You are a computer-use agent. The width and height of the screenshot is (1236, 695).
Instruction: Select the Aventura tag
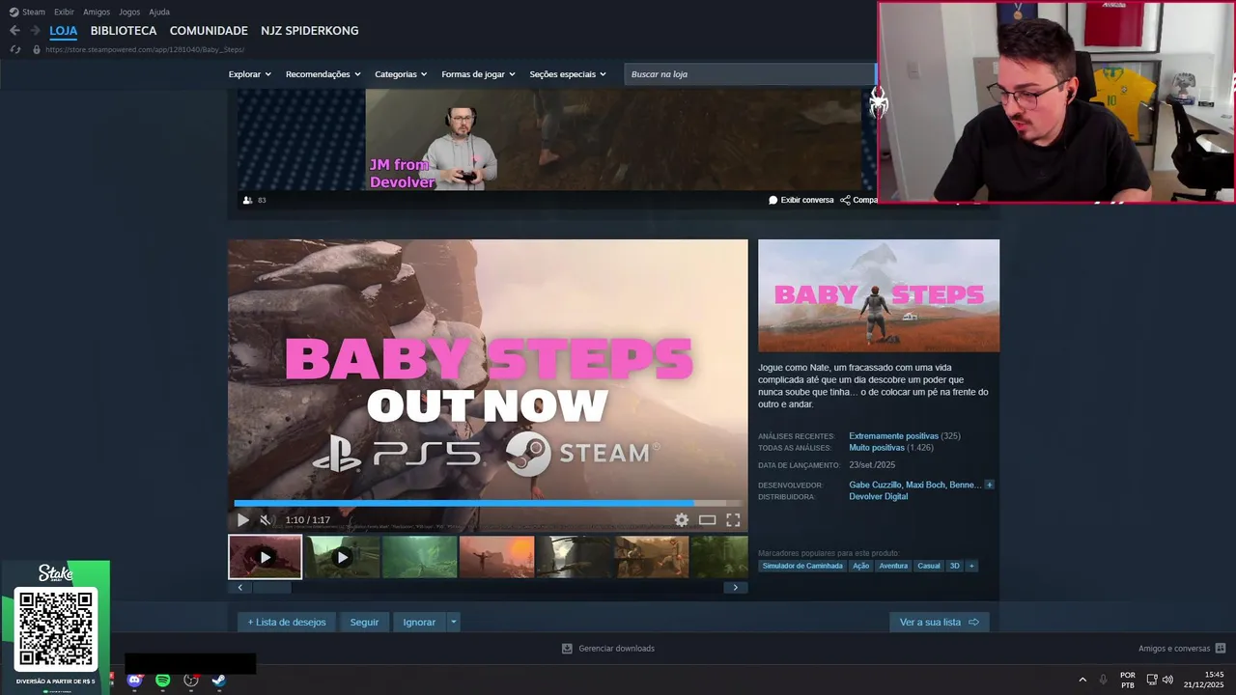[893, 566]
